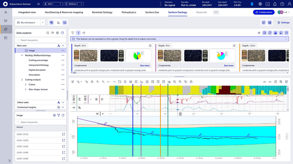
Task: Open interval 1020-1030 external link
Action: pos(63,146)
